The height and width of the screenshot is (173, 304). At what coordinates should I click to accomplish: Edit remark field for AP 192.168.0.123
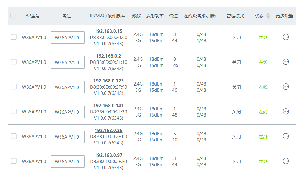click(68, 87)
